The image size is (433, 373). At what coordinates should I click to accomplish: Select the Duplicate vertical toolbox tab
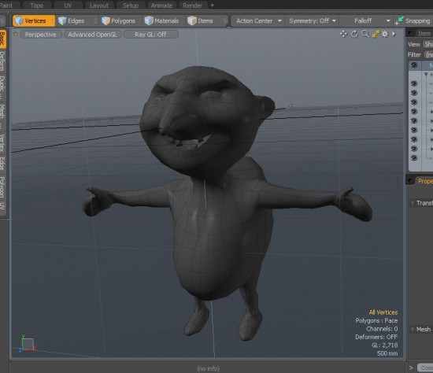3,87
